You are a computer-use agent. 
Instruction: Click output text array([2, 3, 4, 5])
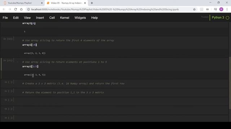(x=35, y=75)
